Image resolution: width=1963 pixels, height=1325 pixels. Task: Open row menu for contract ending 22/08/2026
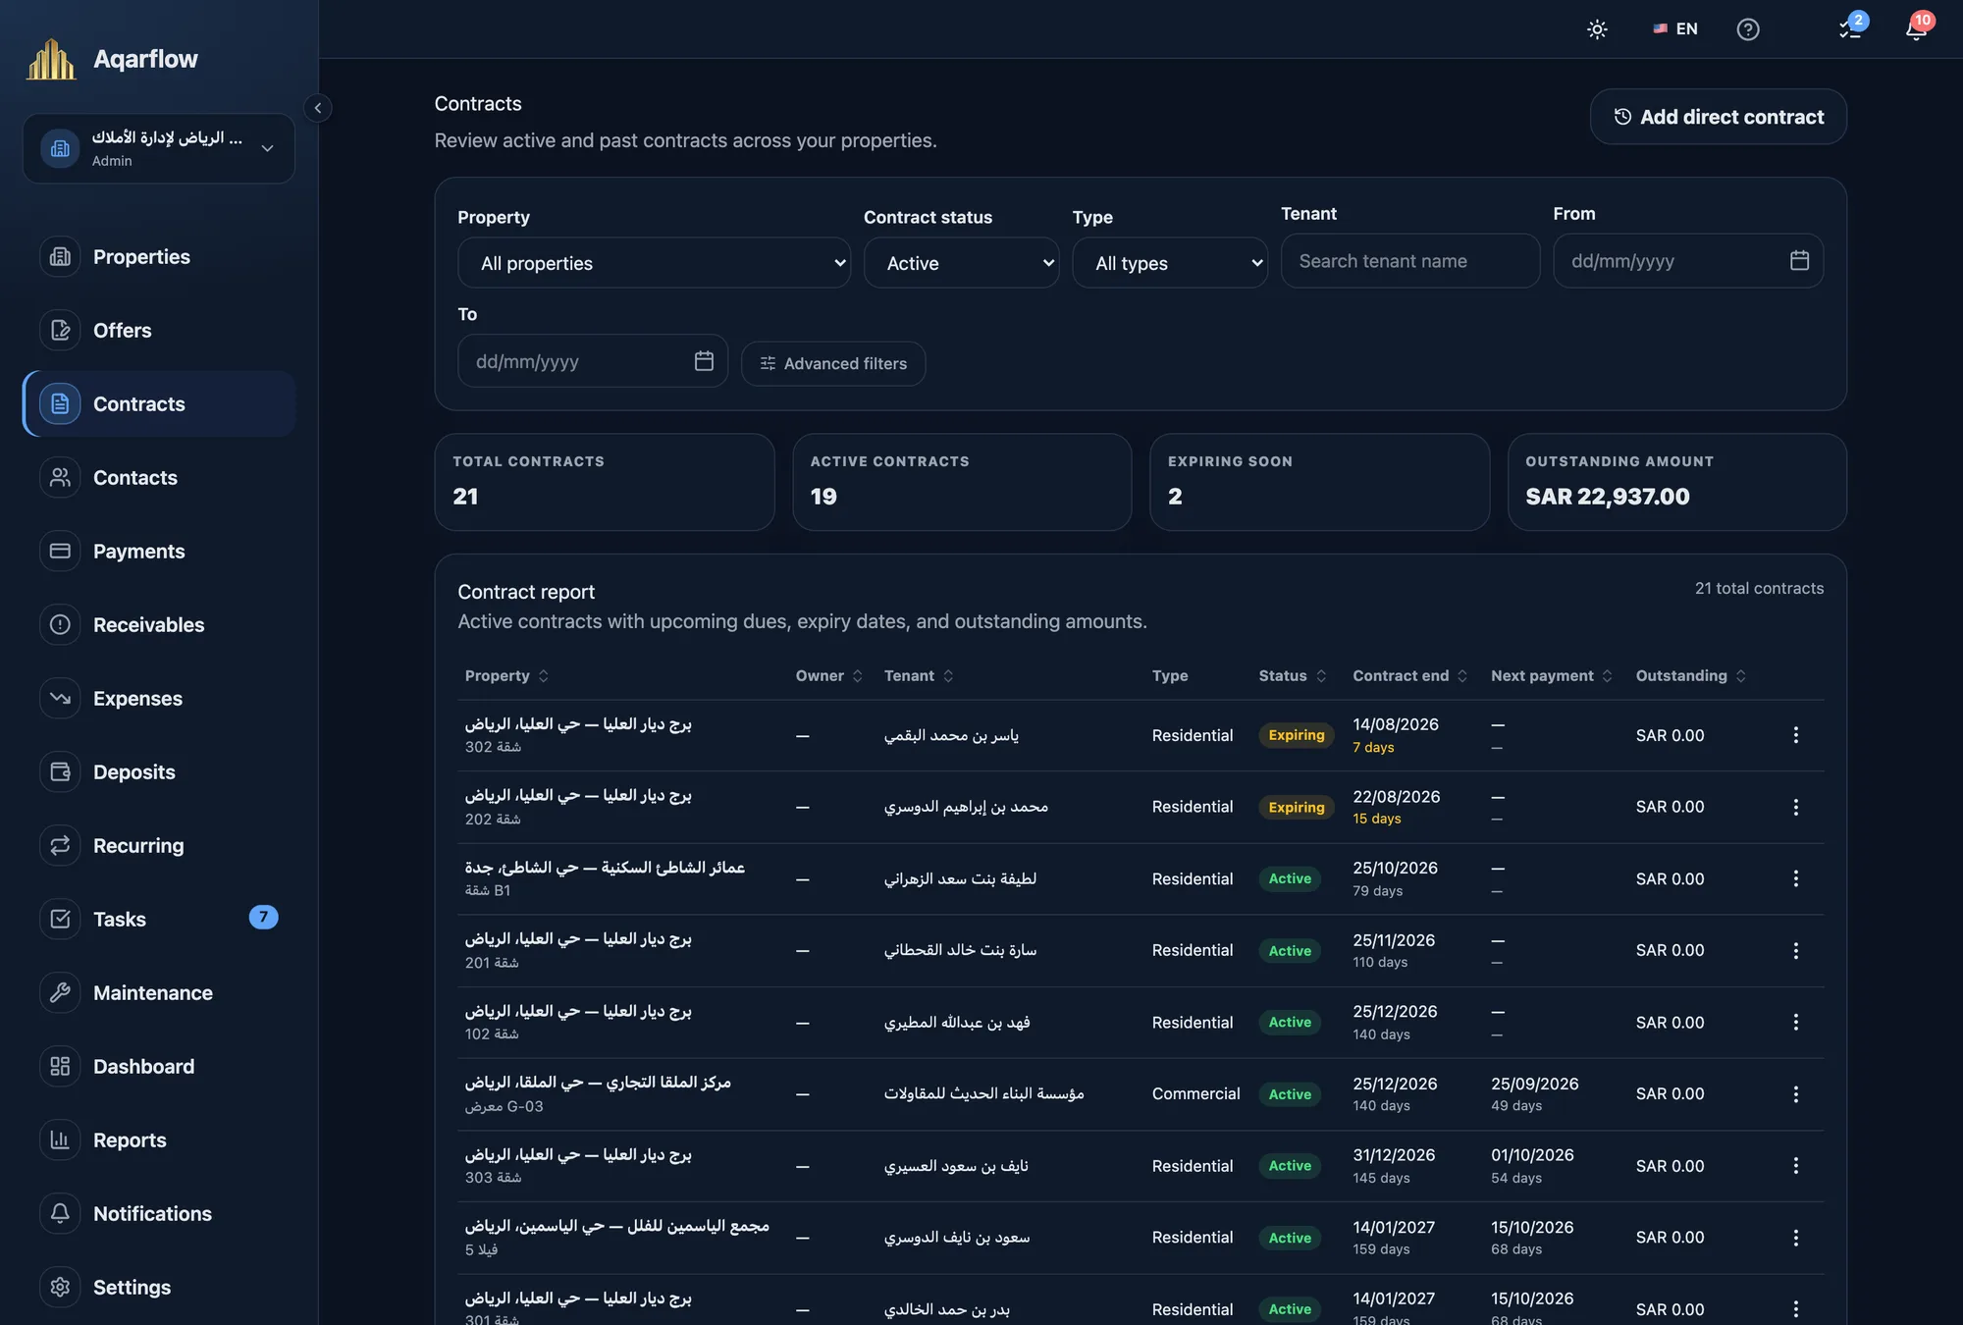pyautogui.click(x=1796, y=807)
